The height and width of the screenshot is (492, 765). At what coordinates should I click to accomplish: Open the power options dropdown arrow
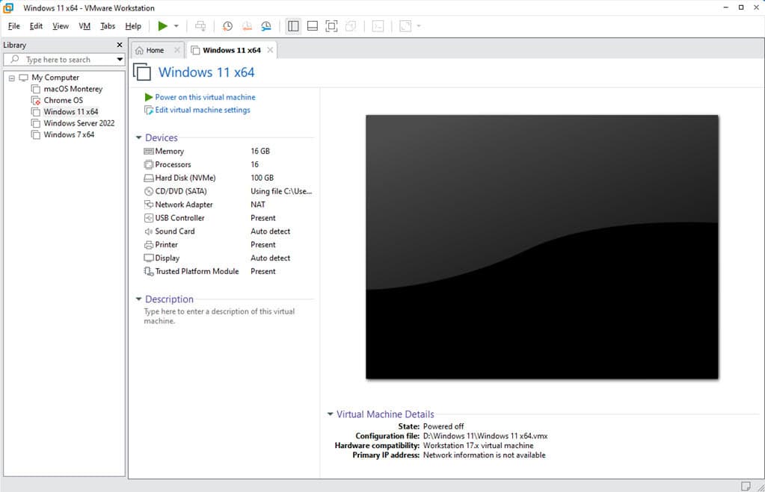click(176, 26)
